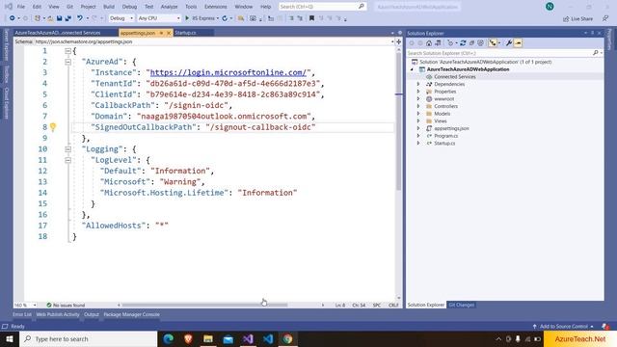Screen dimensions: 617x347
Task: Collapse the root JSON object at line 1
Action: (67, 51)
